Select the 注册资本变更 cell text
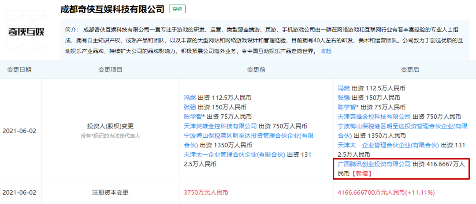The image size is (476, 204). click(110, 193)
